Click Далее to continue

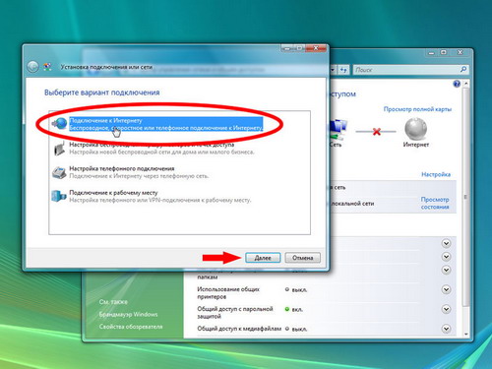(263, 258)
